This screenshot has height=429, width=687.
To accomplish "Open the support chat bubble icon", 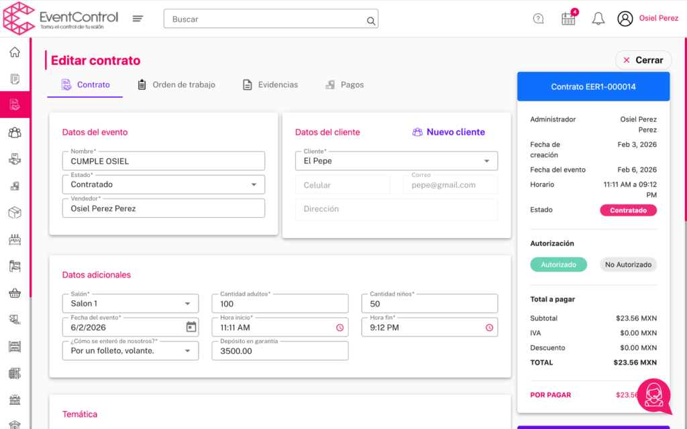I will pos(653,395).
